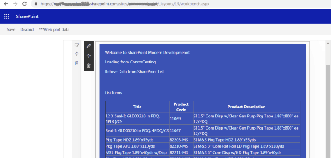The height and width of the screenshot is (158, 331).
Task: Click the Product Code column header
Action: (x=181, y=107)
